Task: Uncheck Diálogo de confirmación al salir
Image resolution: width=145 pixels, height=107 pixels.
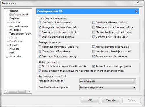Action: coord(40,27)
